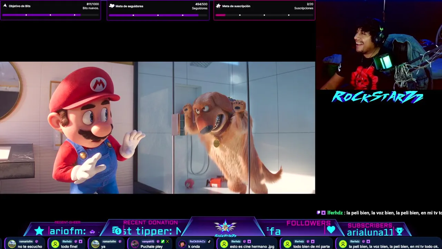
Task: Click the Mario movie video frame
Action: pyautogui.click(x=157, y=128)
